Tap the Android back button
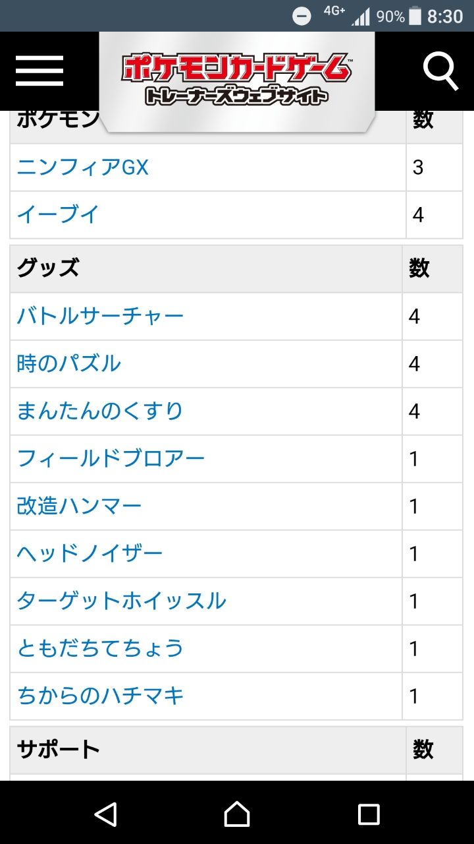This screenshot has height=844, width=474. 106,814
